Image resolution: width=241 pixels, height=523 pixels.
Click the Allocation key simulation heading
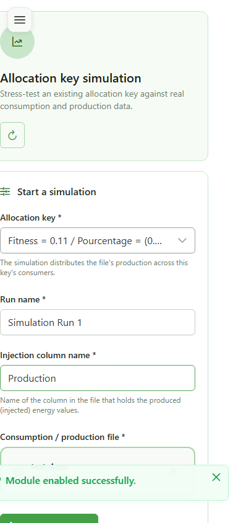pos(70,78)
